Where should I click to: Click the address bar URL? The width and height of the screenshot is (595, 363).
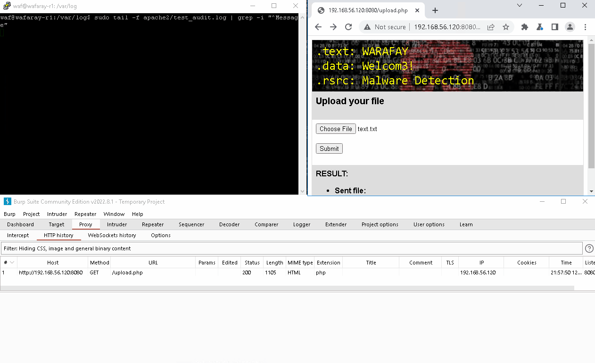click(447, 27)
